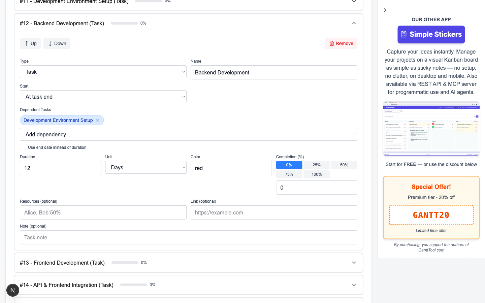Click the Next.js dev tools N icon
The image size is (485, 303).
coord(13,290)
